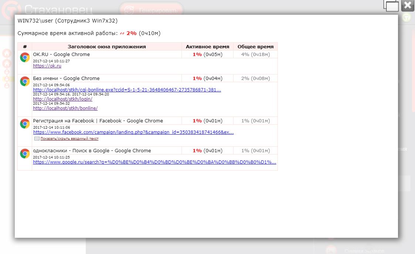
Task: Click Chrome icon in Без имени row
Action: 25,81
